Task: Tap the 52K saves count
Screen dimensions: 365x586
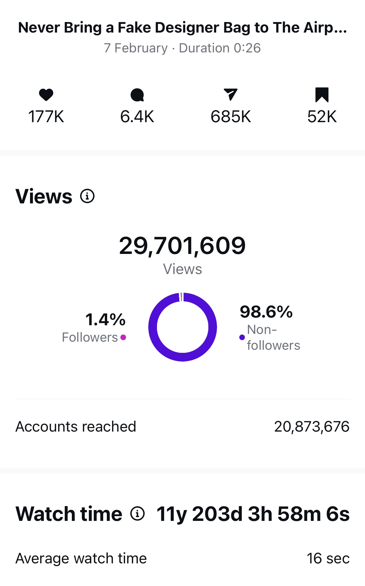Action: [322, 117]
